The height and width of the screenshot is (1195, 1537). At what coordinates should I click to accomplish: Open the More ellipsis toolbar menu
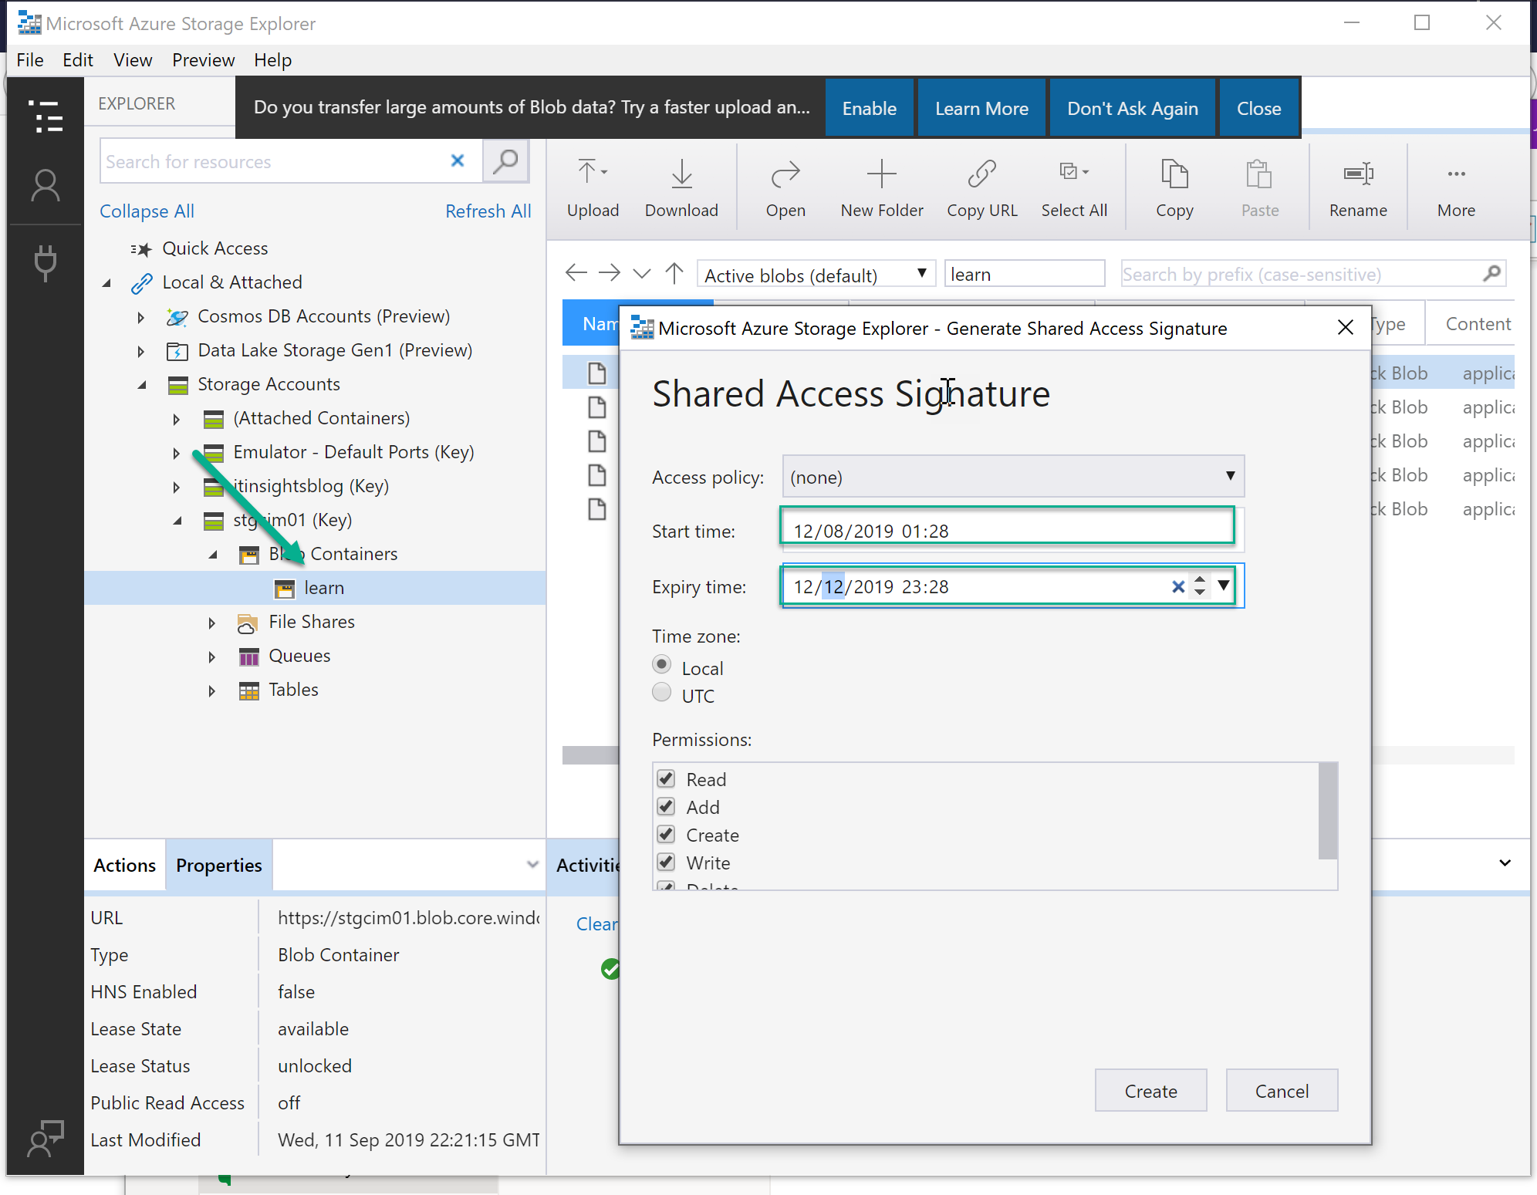point(1456,174)
